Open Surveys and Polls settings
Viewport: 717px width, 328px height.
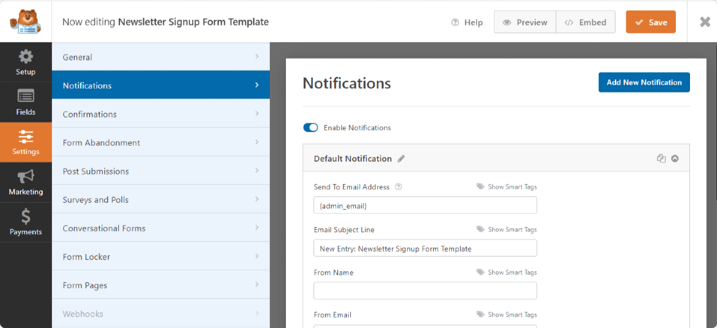161,200
